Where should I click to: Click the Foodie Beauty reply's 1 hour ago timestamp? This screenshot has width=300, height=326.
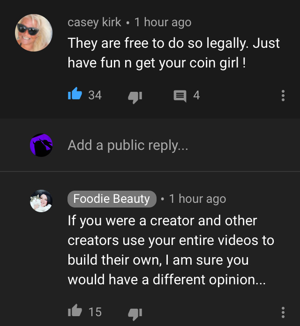pos(197,199)
